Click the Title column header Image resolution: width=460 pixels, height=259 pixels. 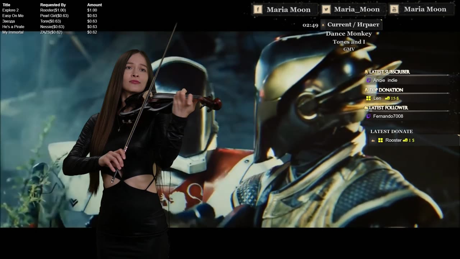tap(6, 5)
